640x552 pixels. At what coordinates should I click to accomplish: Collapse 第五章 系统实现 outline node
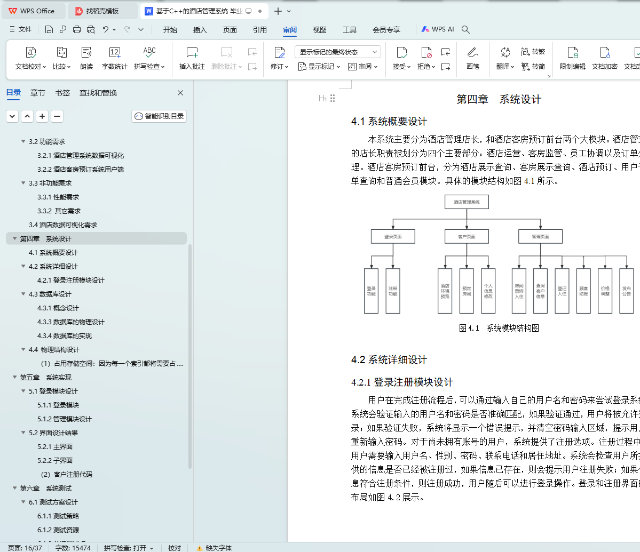point(15,377)
